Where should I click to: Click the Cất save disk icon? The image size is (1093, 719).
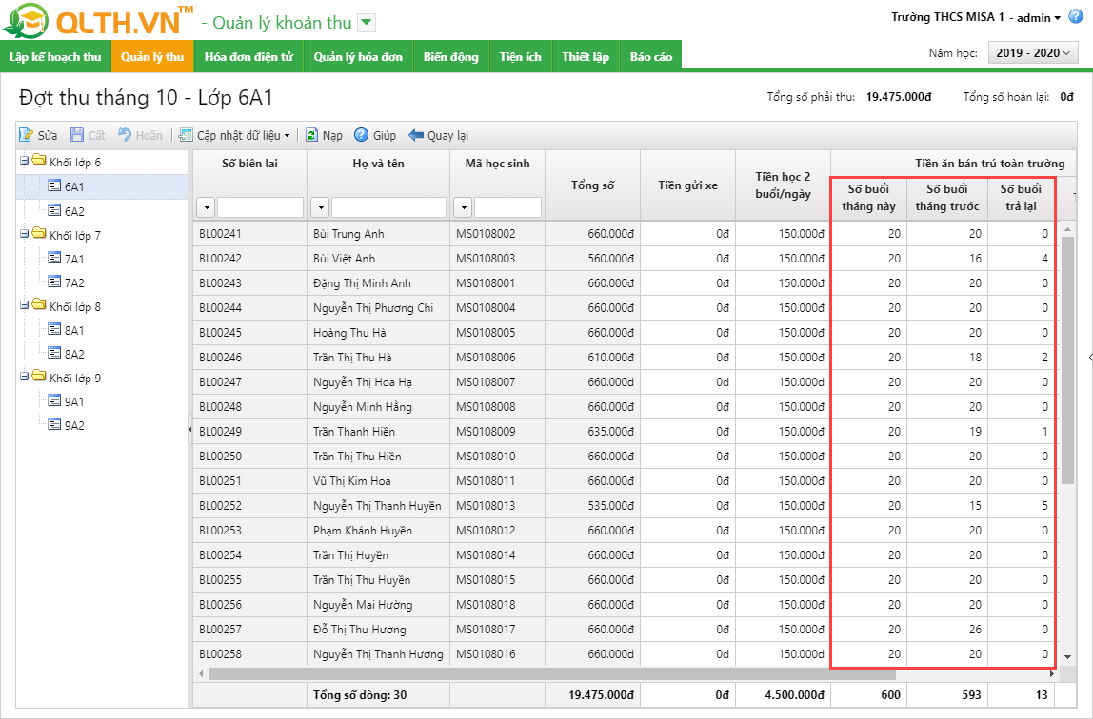(77, 136)
